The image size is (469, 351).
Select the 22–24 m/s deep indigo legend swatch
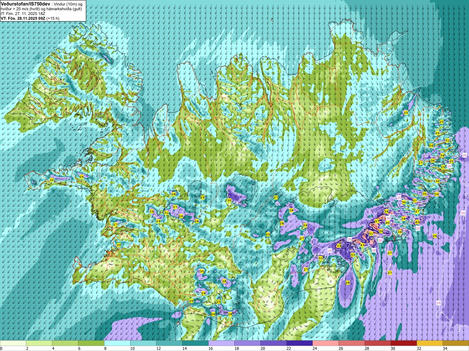click(299, 343)
